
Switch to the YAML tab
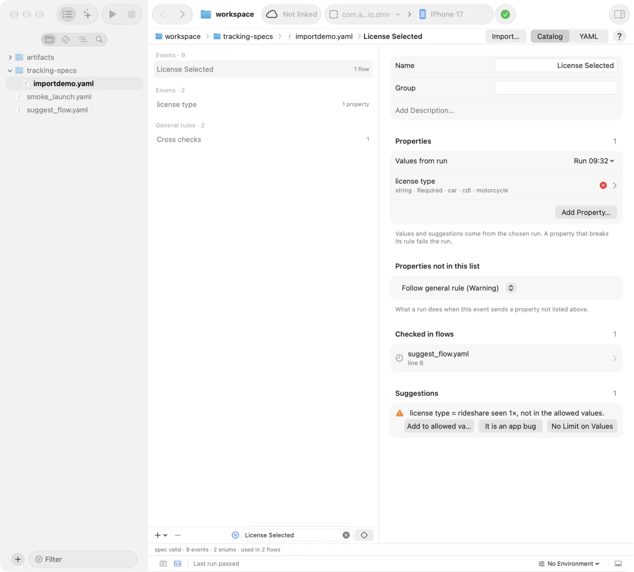pyautogui.click(x=588, y=36)
